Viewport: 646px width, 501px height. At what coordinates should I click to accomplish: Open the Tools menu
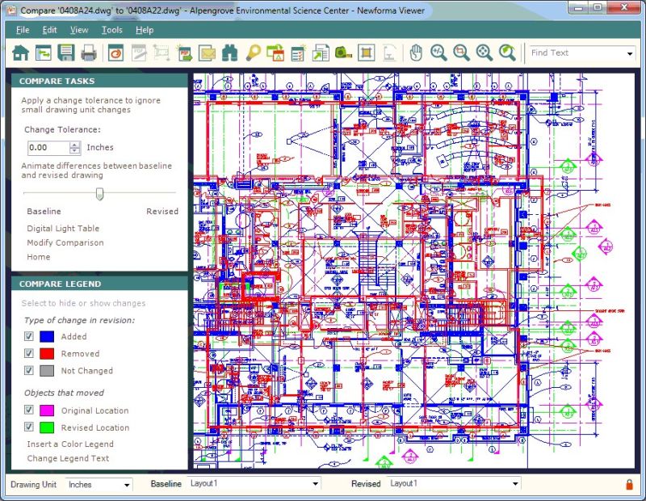click(x=111, y=29)
